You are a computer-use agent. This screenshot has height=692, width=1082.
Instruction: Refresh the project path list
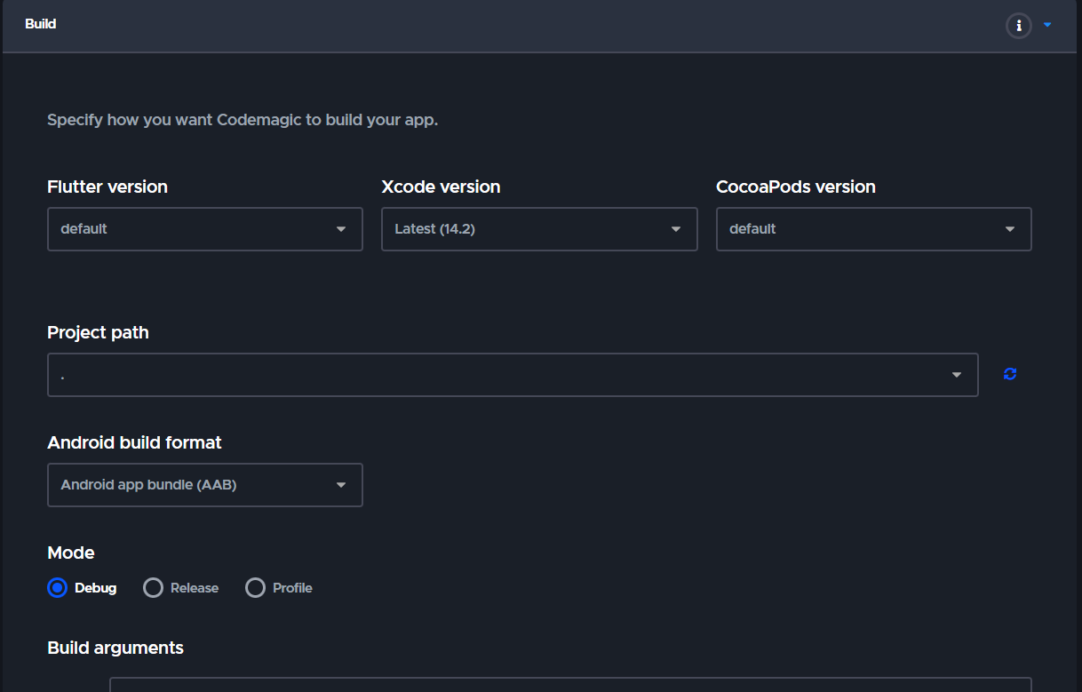click(x=1010, y=374)
